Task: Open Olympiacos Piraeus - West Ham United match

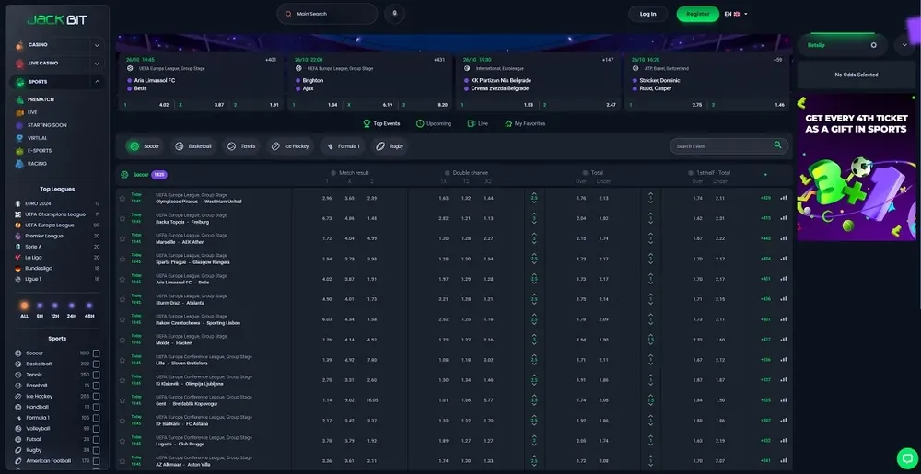Action: (x=199, y=202)
